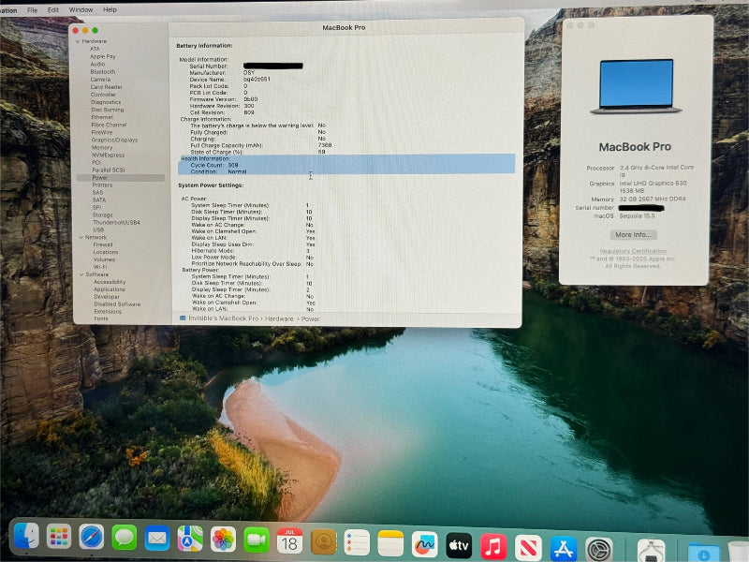Open the Window menu
This screenshot has height=562, width=749.
[81, 9]
